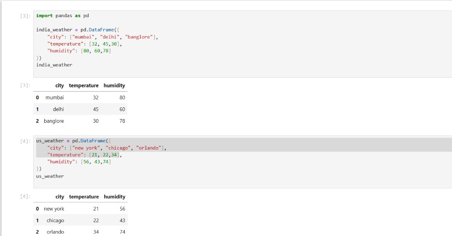Click temperature column header in india table
This screenshot has height=236, width=452.
pos(84,86)
